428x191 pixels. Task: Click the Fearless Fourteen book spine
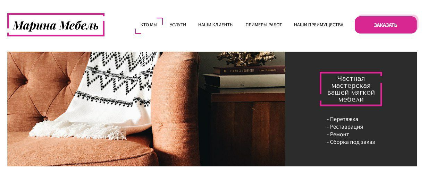pyautogui.click(x=249, y=70)
